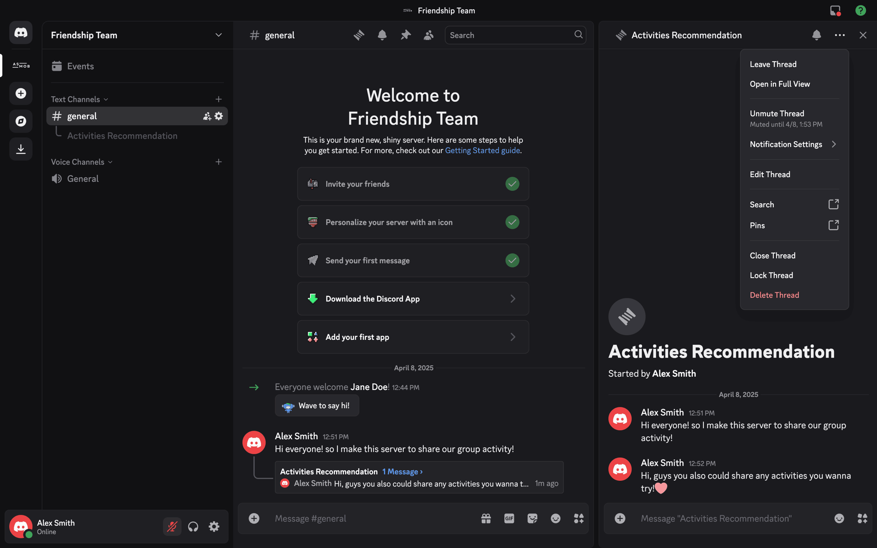Open Discord direct messages home icon
Screen dimensions: 877x548
[x=21, y=32]
